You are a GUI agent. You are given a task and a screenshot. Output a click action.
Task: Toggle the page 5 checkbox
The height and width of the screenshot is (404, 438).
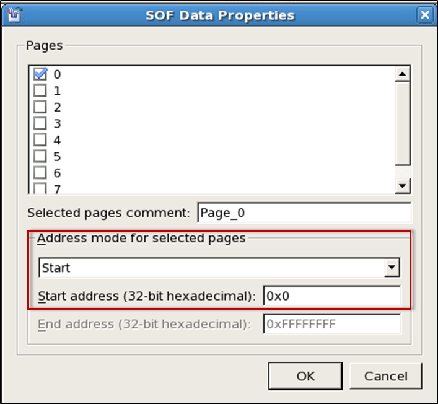40,156
